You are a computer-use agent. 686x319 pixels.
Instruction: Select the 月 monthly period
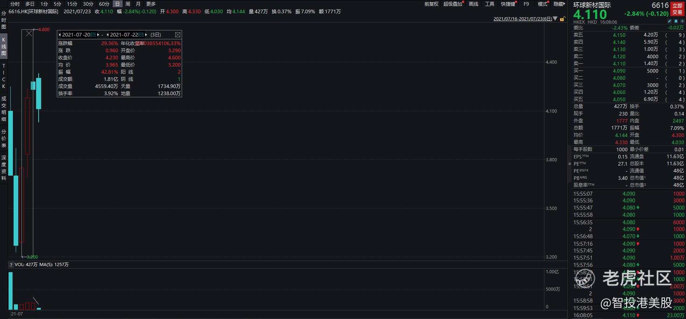coord(138,4)
